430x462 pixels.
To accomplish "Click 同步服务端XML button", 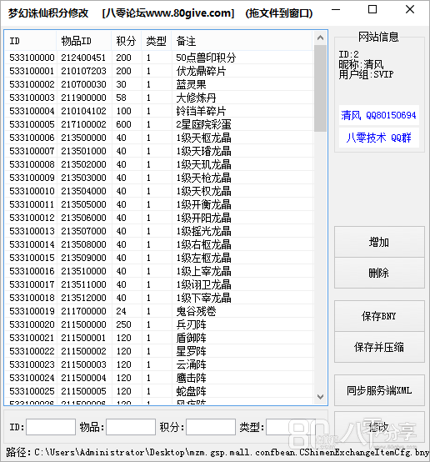I will 379,390.
